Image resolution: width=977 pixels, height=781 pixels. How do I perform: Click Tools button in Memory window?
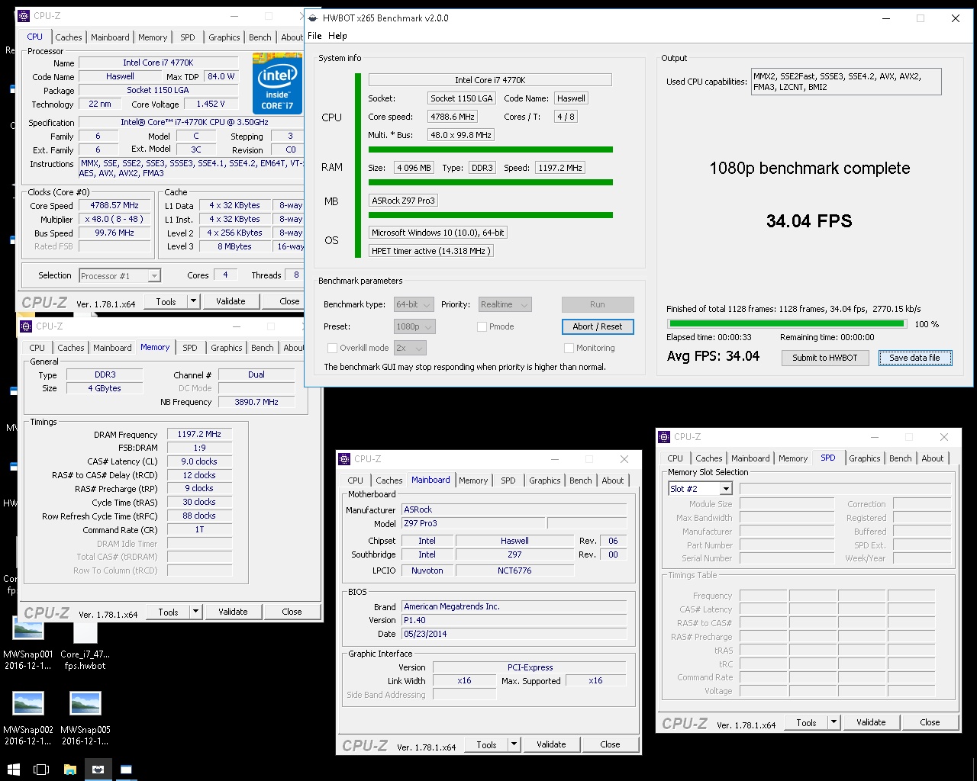168,612
